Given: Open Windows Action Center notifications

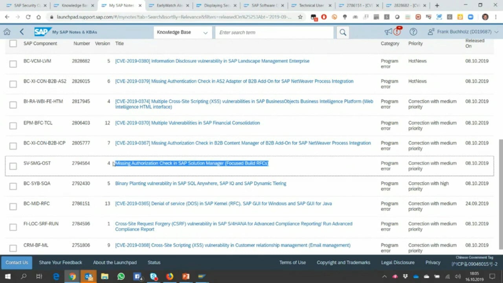Looking at the screenshot, I should 492,276.
